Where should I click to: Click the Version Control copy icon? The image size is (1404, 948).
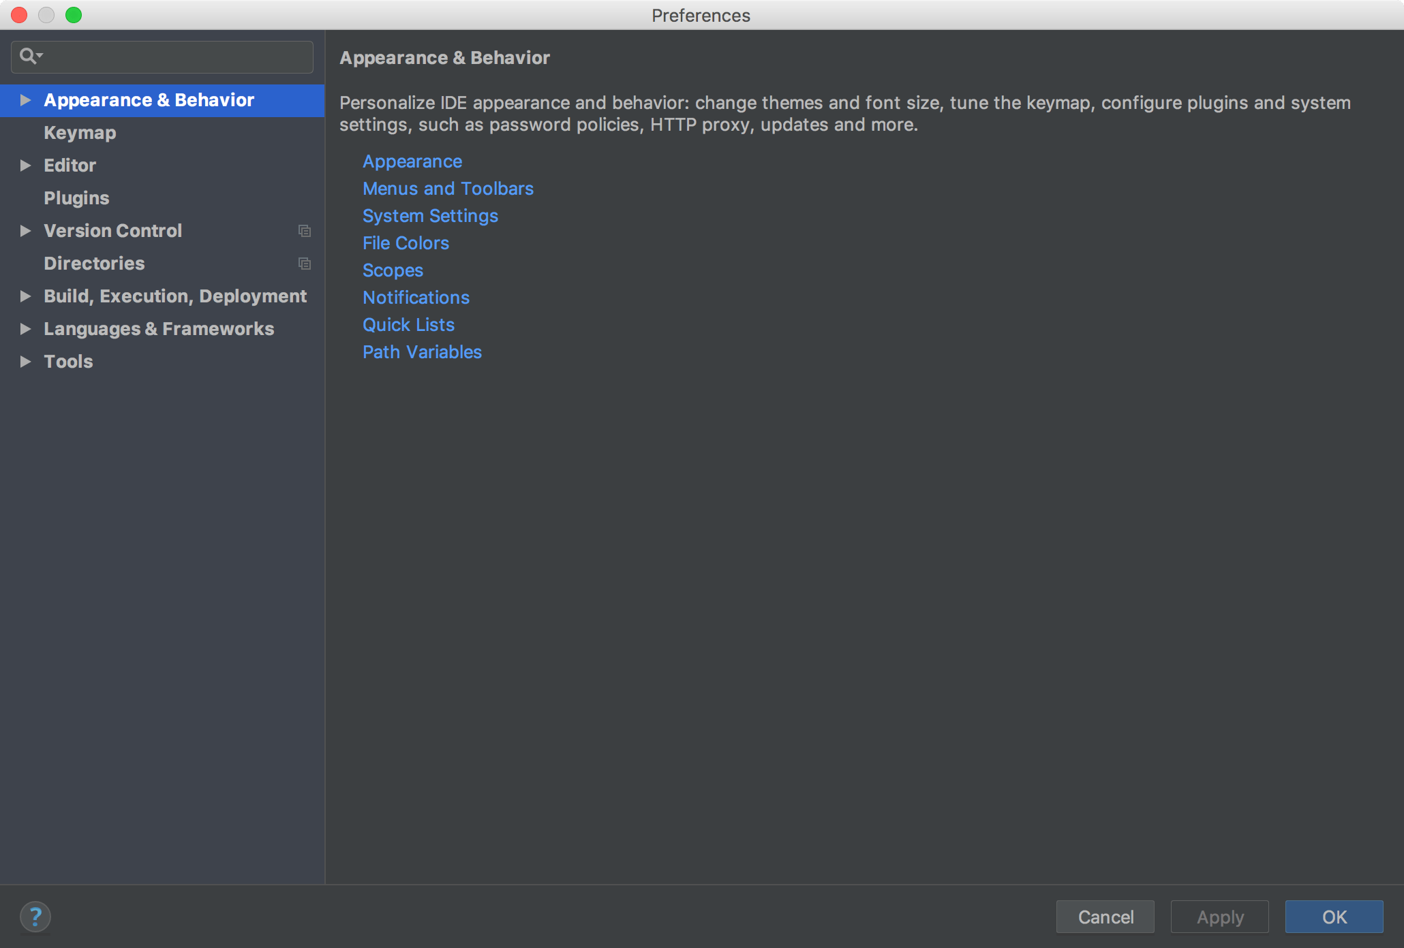point(304,231)
